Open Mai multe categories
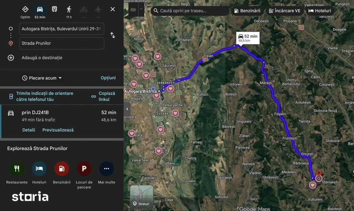The image size is (354, 211). pyautogui.click(x=107, y=172)
